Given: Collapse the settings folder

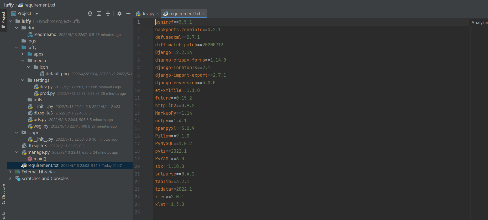Looking at the screenshot, I should (x=23, y=80).
